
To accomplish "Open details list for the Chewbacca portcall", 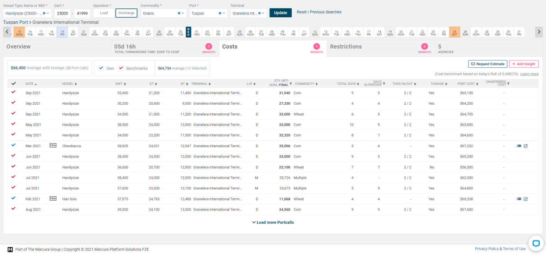I will tap(519, 146).
